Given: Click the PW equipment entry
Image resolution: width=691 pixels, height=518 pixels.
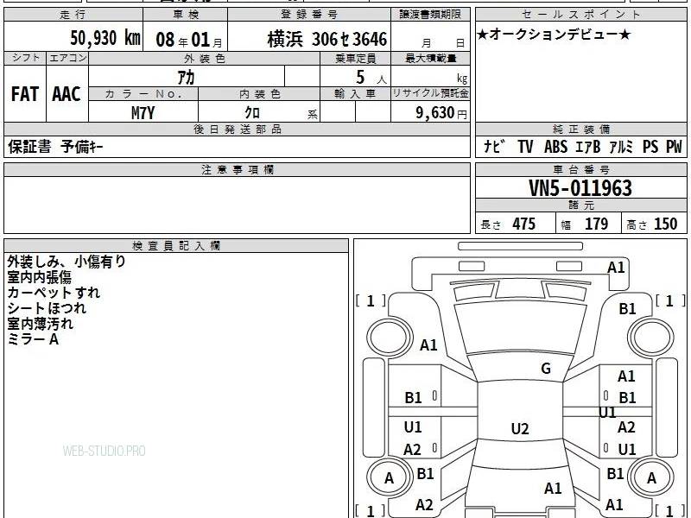Looking at the screenshot, I should [x=674, y=146].
